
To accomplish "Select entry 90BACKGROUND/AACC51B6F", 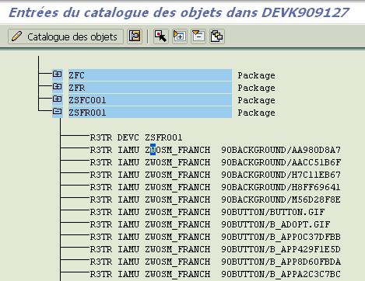I will click(x=215, y=162).
